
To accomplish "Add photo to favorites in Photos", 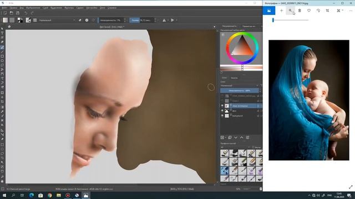I will [309, 11].
